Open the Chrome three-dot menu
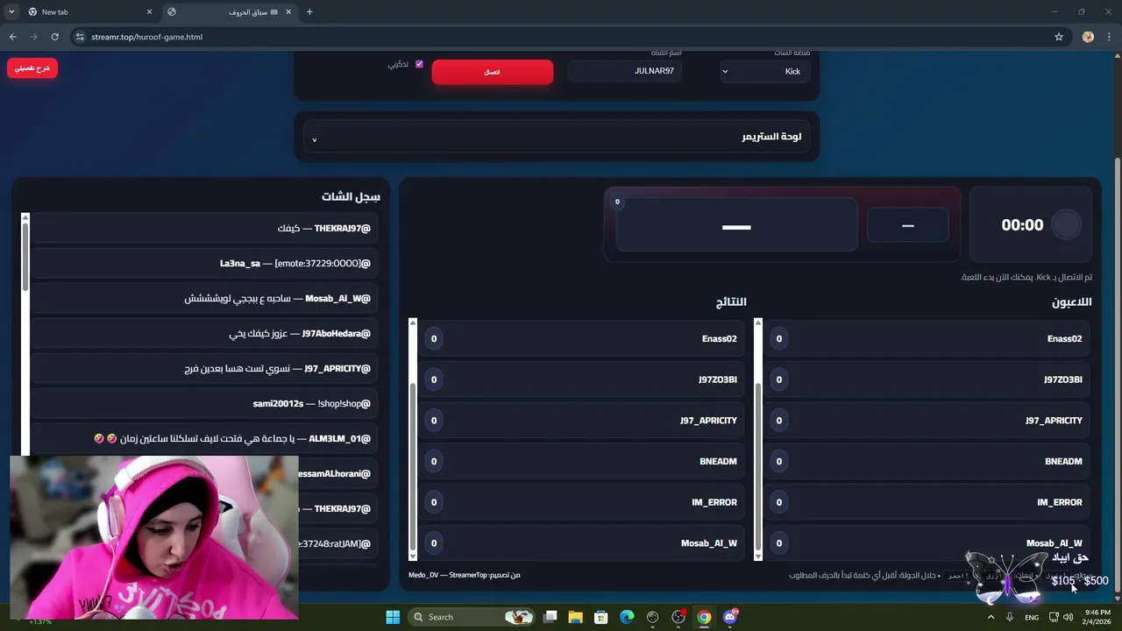Viewport: 1122px width, 631px height. [x=1108, y=37]
